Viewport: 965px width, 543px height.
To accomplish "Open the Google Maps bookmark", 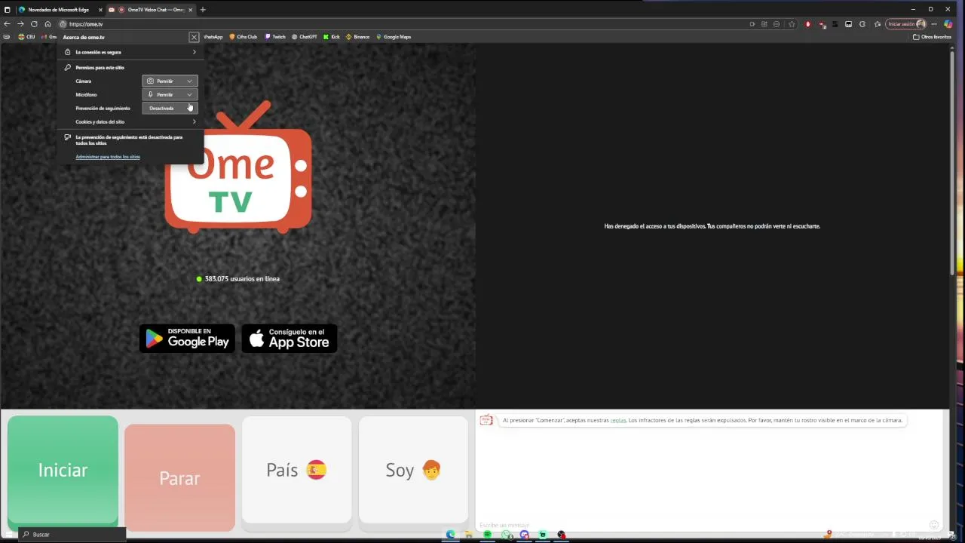I will [394, 37].
